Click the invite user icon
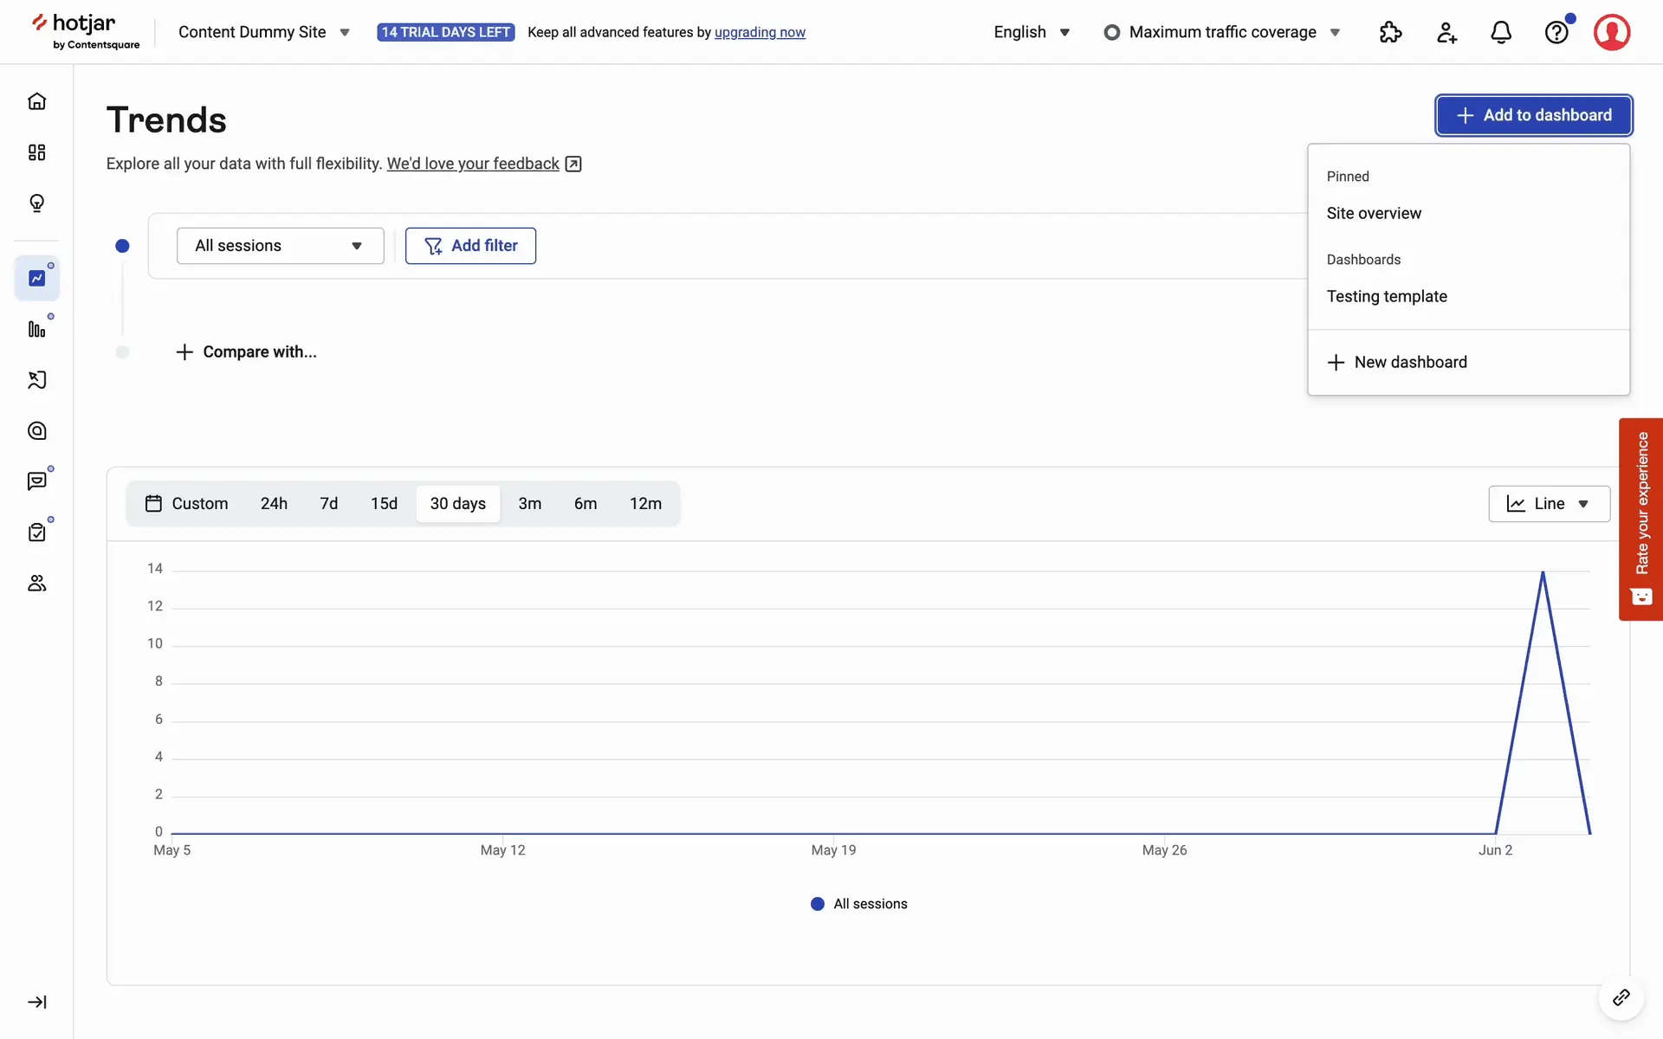This screenshot has width=1663, height=1039. click(x=1446, y=33)
